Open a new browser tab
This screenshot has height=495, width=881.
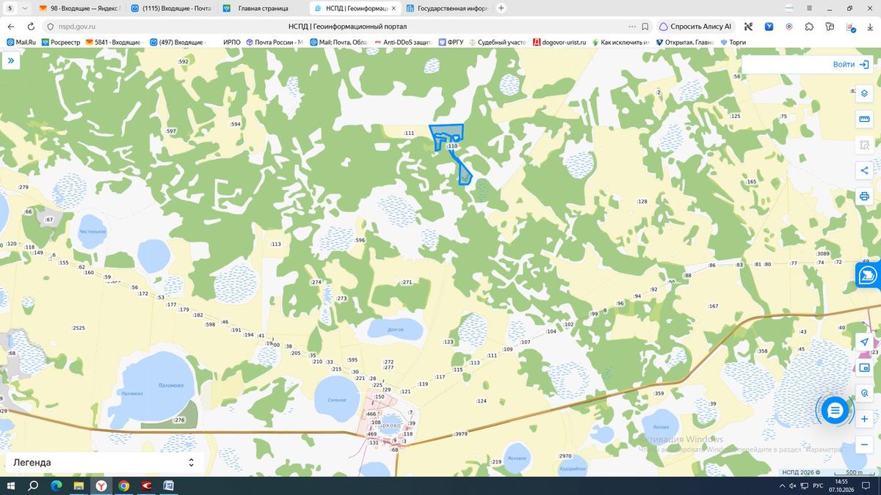click(501, 8)
